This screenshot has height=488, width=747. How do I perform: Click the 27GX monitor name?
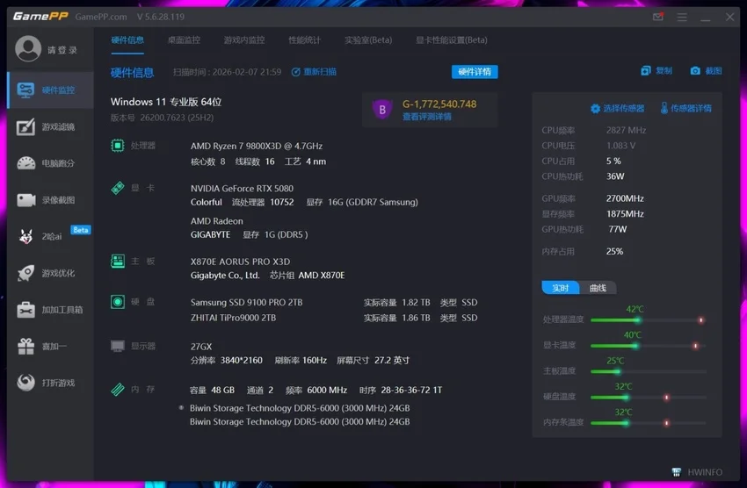(x=201, y=347)
